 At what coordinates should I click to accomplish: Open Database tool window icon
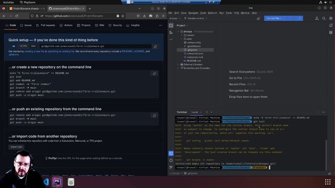tap(331, 32)
